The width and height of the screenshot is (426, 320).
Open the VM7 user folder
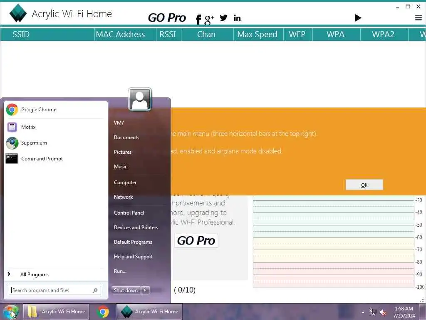(119, 123)
